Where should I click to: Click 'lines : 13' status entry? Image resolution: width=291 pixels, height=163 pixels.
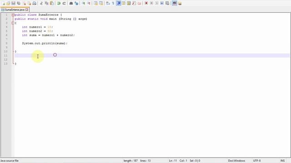tap(145, 161)
